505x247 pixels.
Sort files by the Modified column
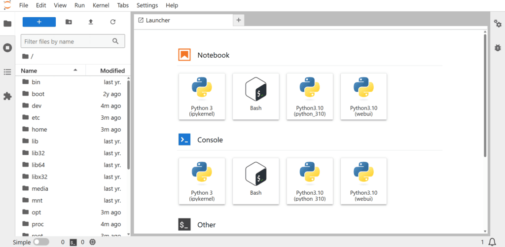click(x=112, y=71)
